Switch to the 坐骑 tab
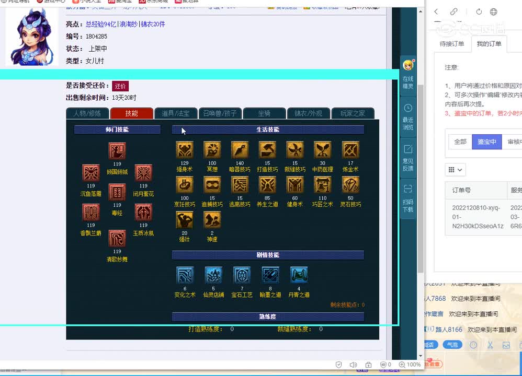The width and height of the screenshot is (522, 376). tap(264, 113)
